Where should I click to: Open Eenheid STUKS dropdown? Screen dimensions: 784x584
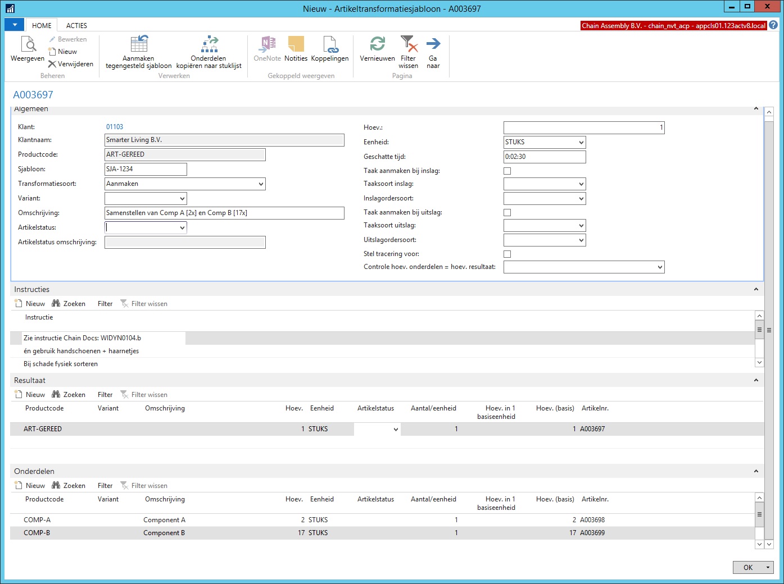tap(581, 143)
